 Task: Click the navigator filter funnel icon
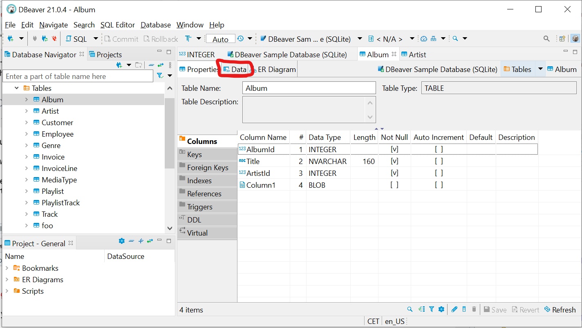(160, 76)
